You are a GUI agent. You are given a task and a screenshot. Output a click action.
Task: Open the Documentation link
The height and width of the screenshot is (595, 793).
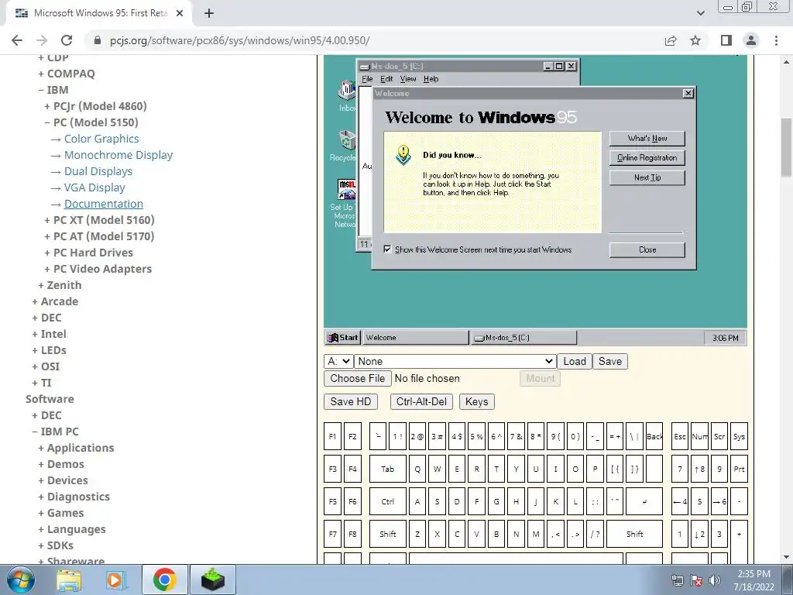coord(104,204)
